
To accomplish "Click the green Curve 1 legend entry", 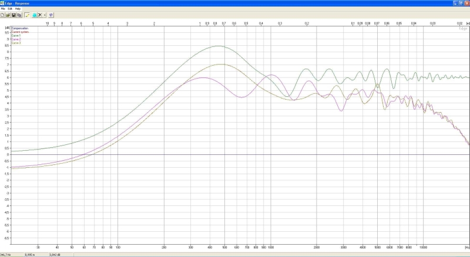I will [16, 36].
